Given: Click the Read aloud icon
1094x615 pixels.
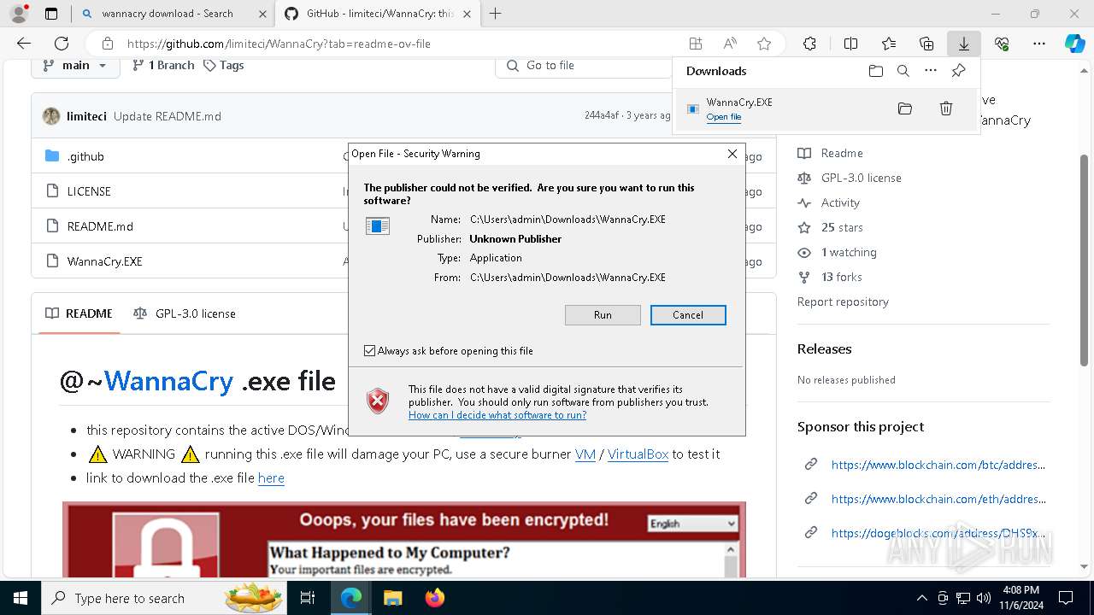Looking at the screenshot, I should tap(730, 44).
